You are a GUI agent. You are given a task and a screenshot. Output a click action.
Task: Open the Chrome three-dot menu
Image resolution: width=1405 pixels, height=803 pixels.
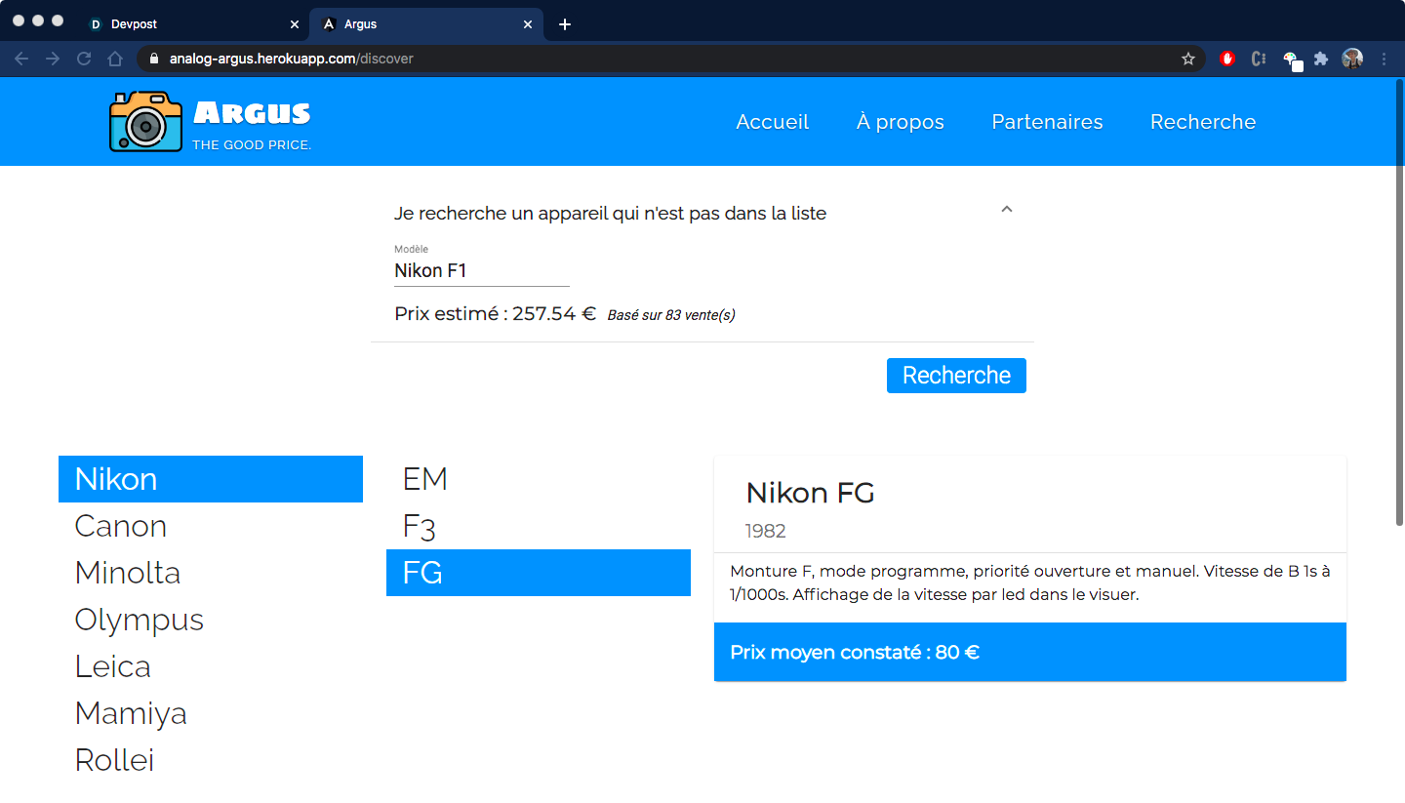1384,59
